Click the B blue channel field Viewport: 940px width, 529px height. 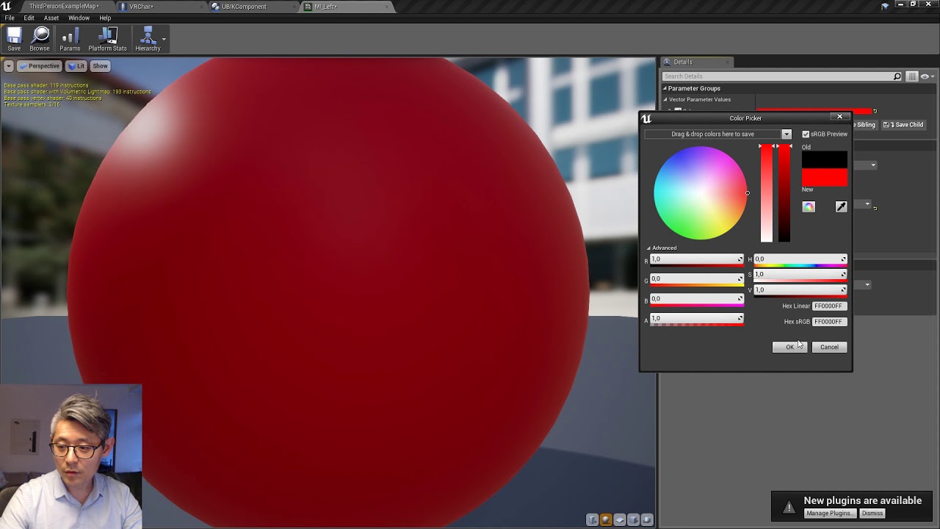pos(697,299)
